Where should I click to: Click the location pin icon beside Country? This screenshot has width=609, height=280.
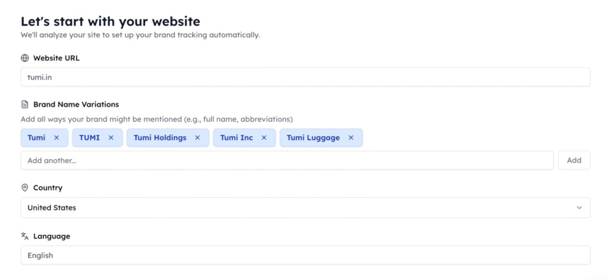[25, 188]
